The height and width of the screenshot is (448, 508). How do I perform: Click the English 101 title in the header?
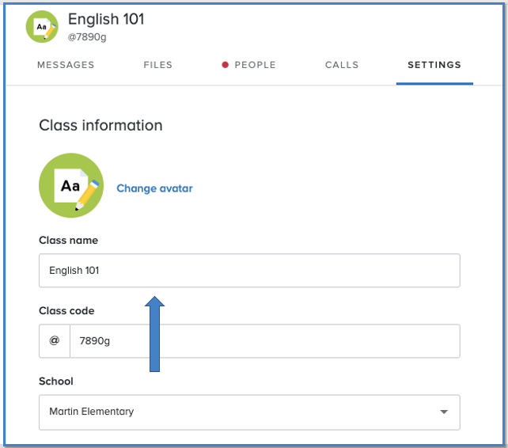106,19
